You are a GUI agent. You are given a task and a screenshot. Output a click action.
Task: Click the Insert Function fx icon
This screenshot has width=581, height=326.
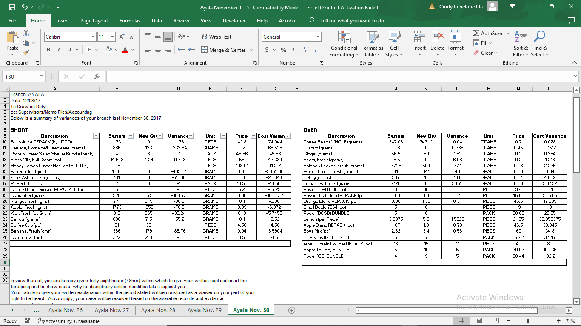(x=97, y=76)
